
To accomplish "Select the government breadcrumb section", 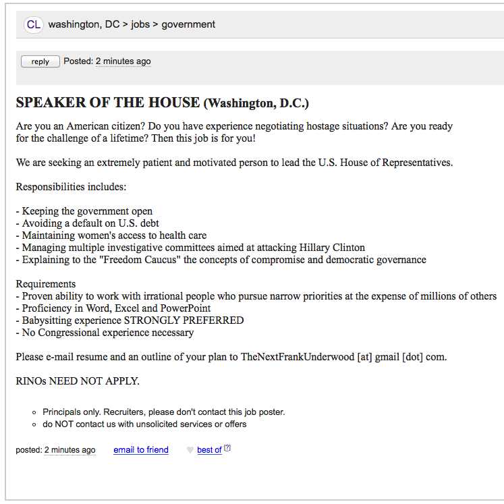I will tap(188, 24).
